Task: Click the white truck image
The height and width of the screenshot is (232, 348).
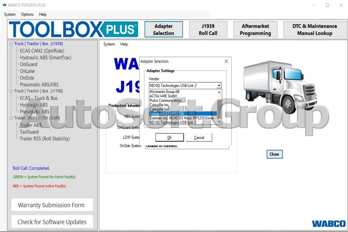Action: coord(280,87)
